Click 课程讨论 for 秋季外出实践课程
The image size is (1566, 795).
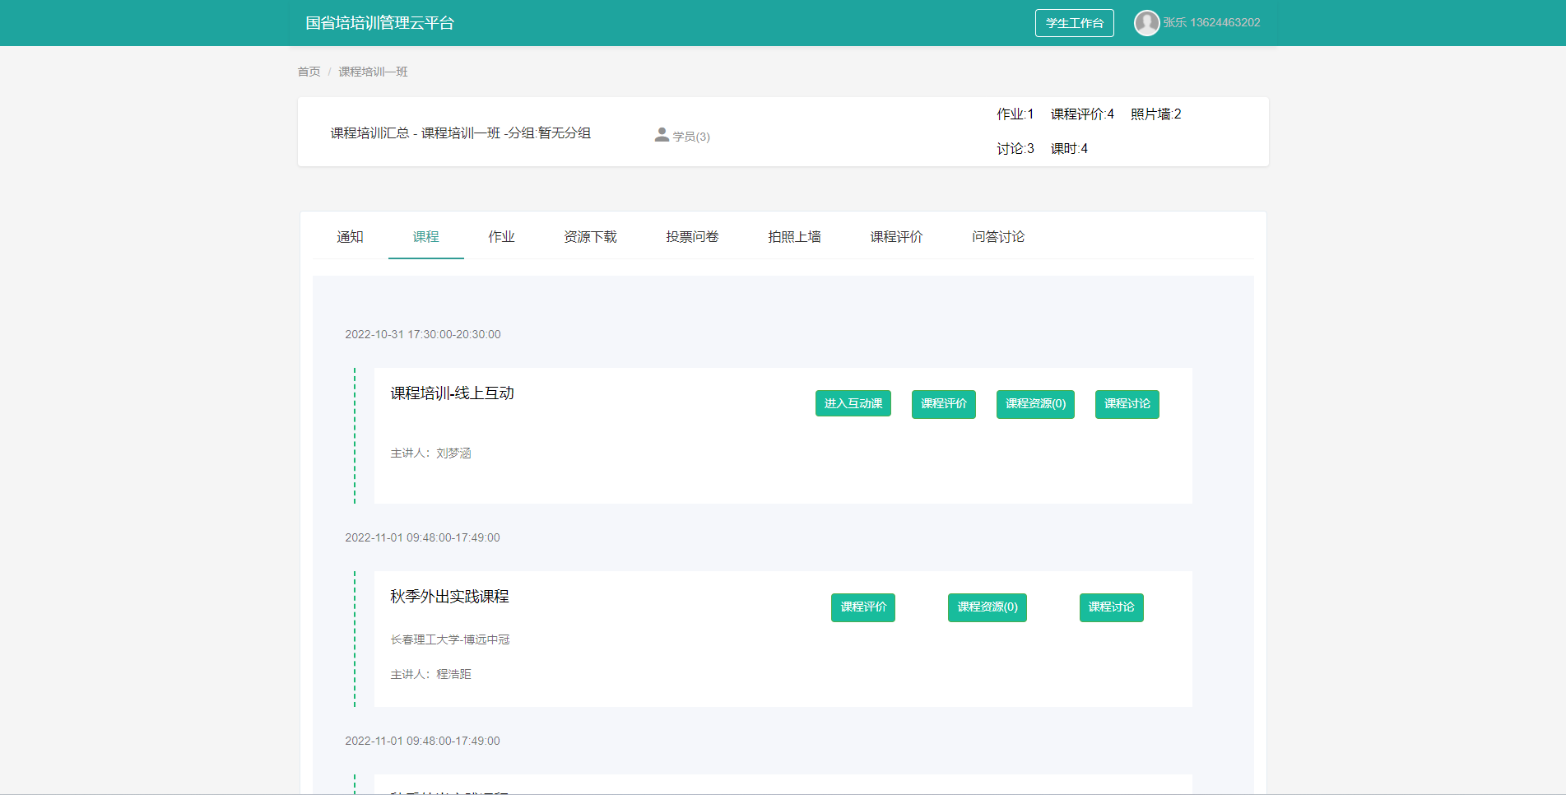(x=1111, y=607)
